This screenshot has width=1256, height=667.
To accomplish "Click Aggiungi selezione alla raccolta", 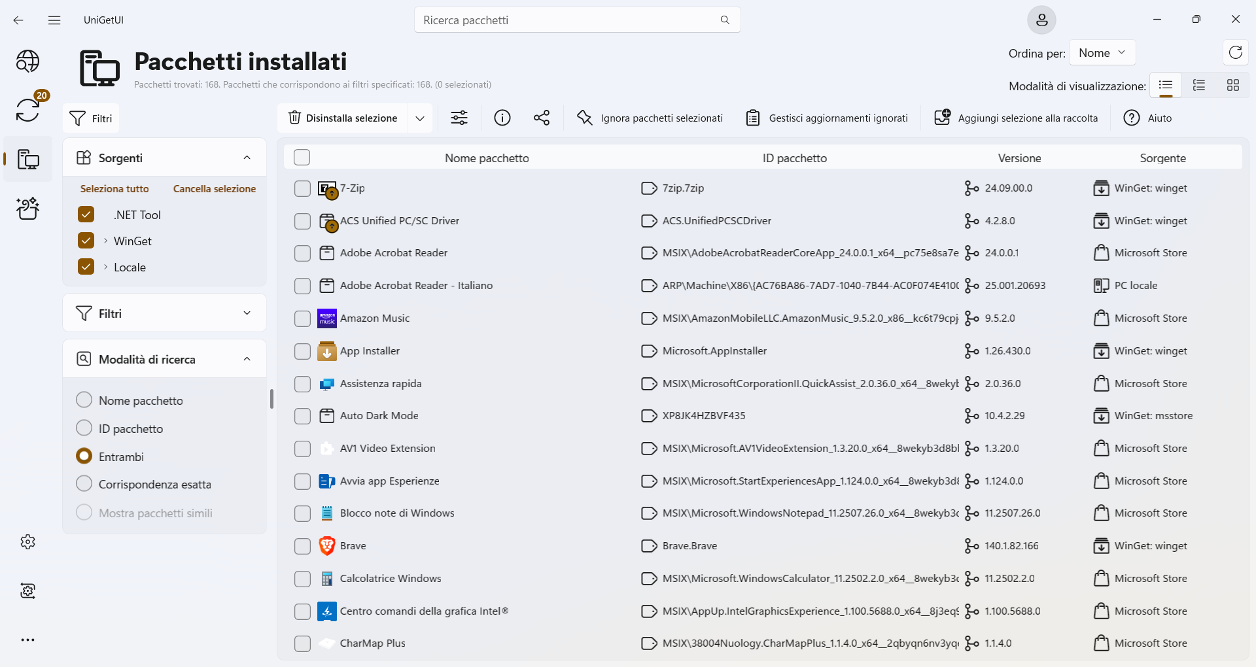I will tap(1016, 118).
